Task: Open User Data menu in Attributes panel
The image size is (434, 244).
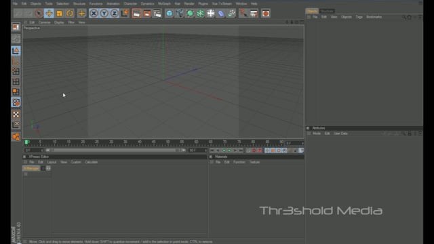Action: 340,134
